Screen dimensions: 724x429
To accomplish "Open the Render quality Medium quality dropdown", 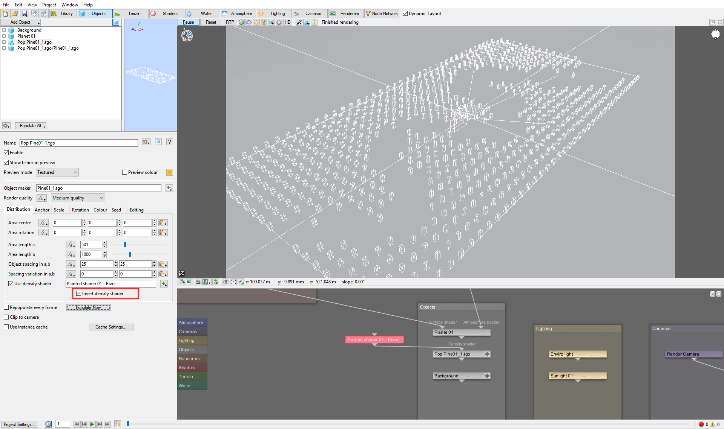I will (x=78, y=198).
